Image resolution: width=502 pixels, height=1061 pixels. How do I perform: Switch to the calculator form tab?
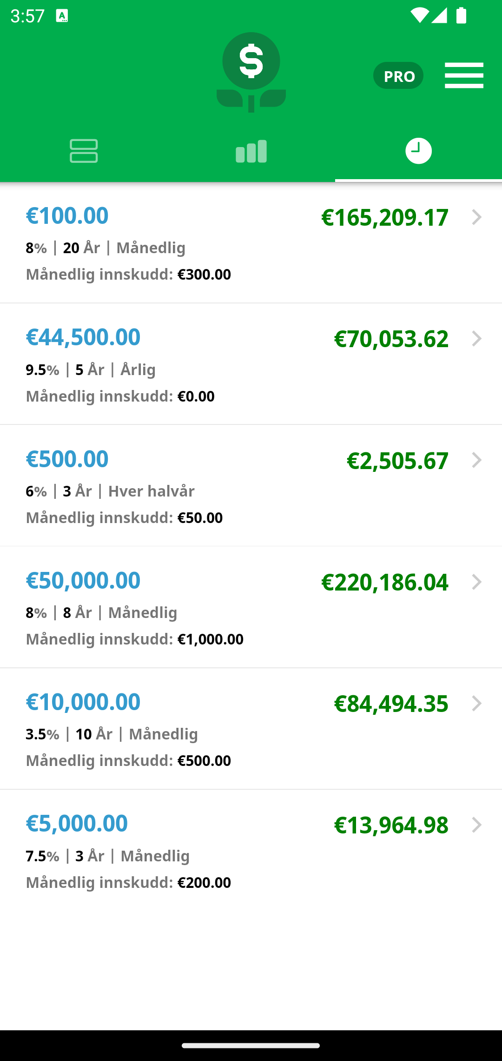[84, 151]
